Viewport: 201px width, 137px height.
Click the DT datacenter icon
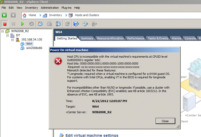click(12, 35)
